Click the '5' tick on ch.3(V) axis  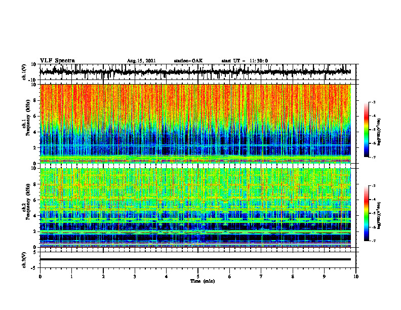pyautogui.click(x=35, y=252)
